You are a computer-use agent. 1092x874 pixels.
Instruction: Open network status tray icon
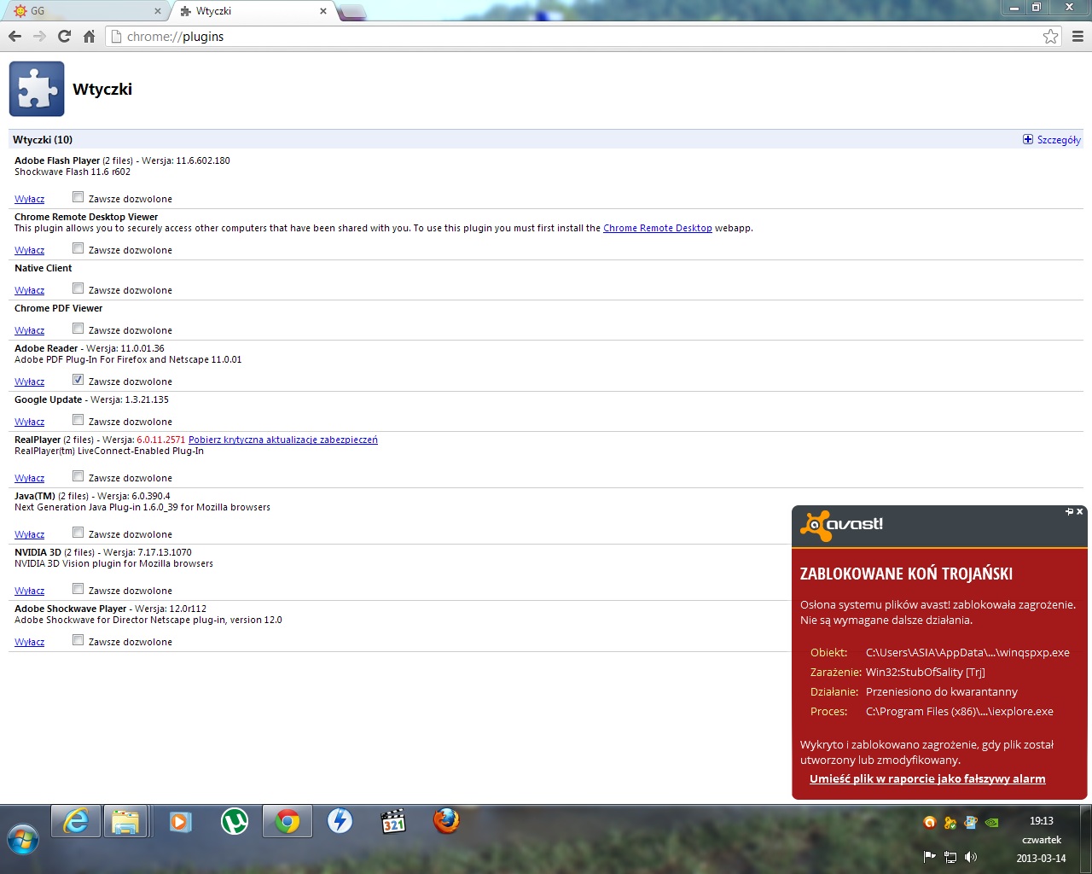tap(950, 857)
